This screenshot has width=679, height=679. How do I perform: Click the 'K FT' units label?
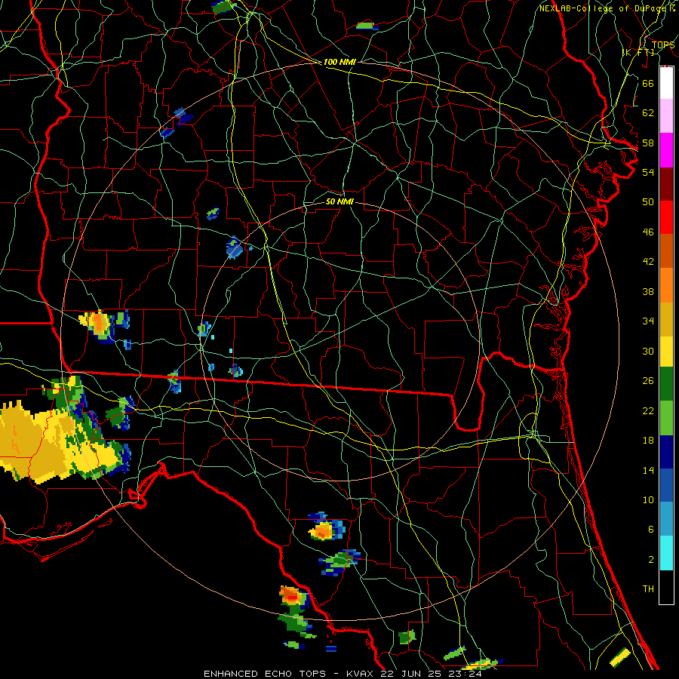pyautogui.click(x=638, y=53)
